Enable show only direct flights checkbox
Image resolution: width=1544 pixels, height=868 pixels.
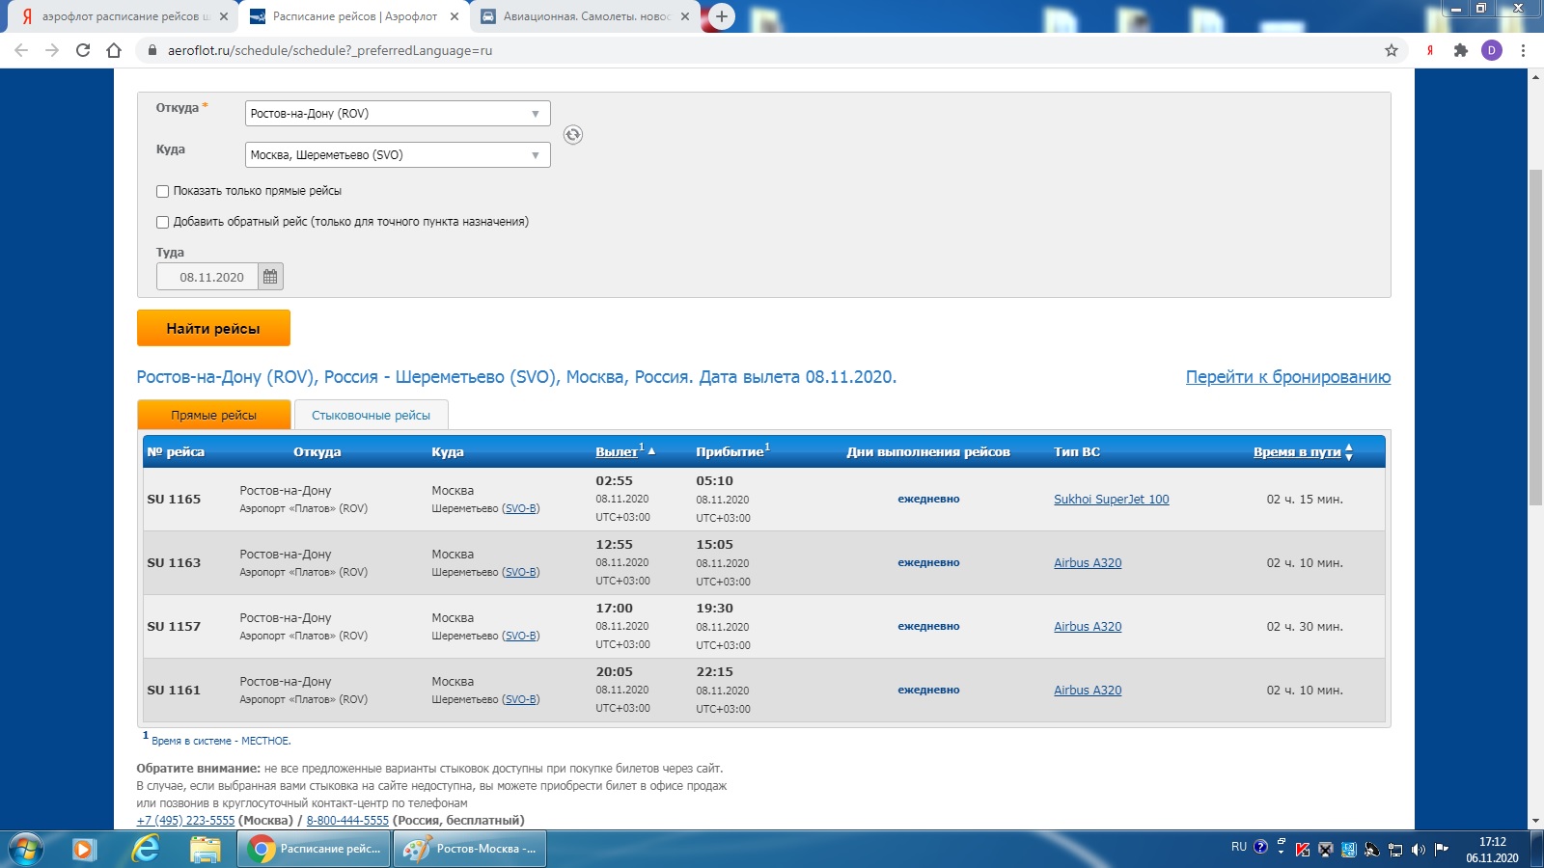[x=162, y=191]
